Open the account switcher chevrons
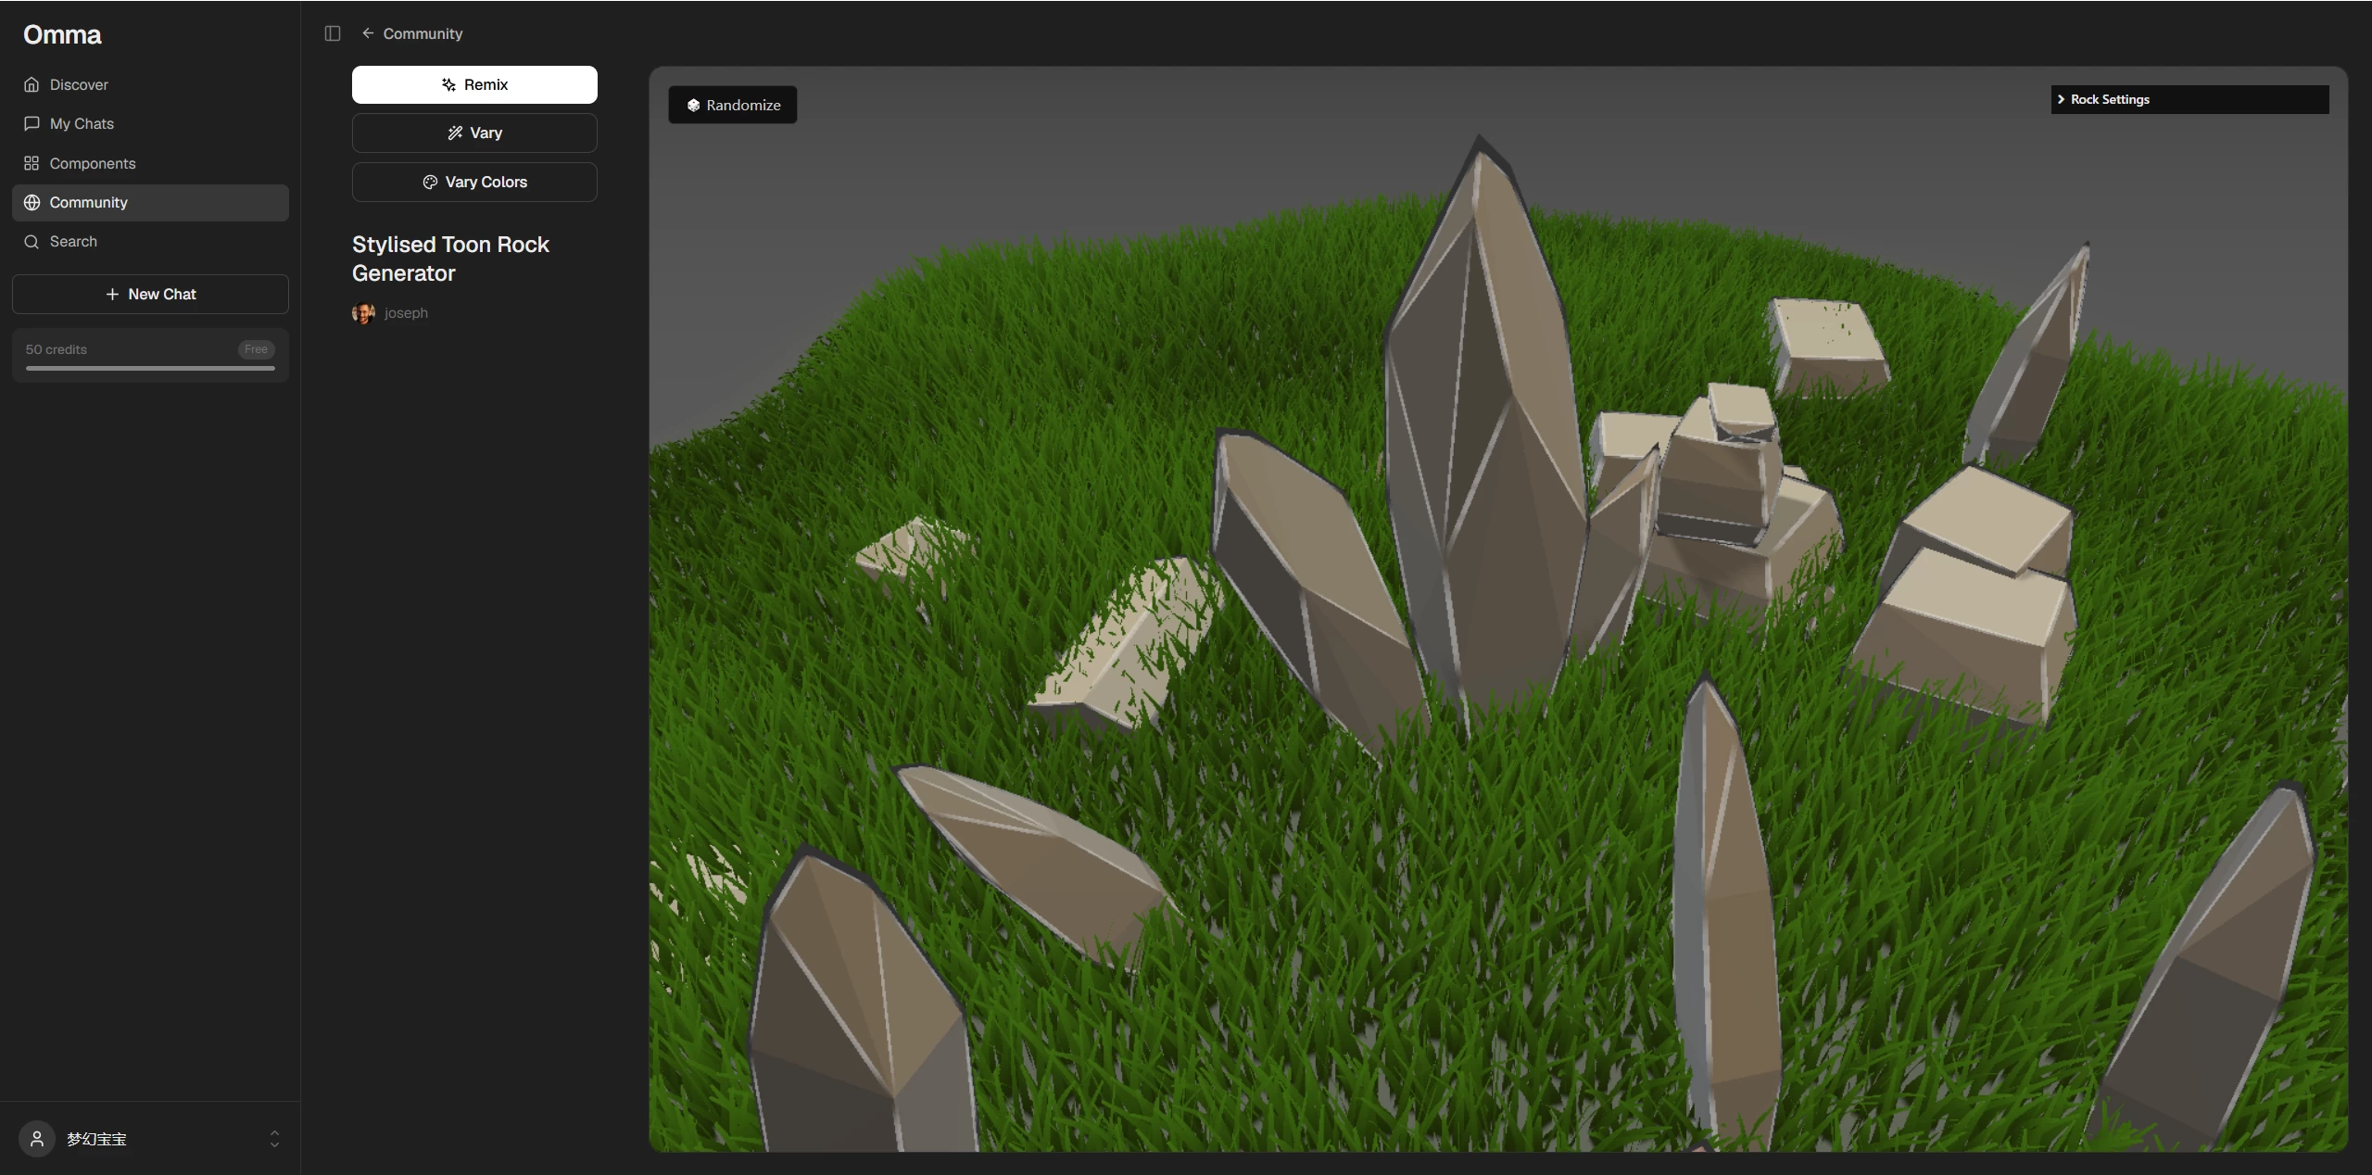2372x1175 pixels. tap(274, 1139)
